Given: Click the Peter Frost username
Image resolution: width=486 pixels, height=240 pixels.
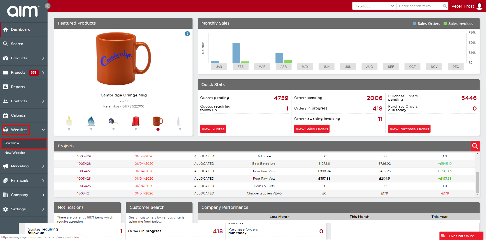Looking at the screenshot, I should point(462,6).
